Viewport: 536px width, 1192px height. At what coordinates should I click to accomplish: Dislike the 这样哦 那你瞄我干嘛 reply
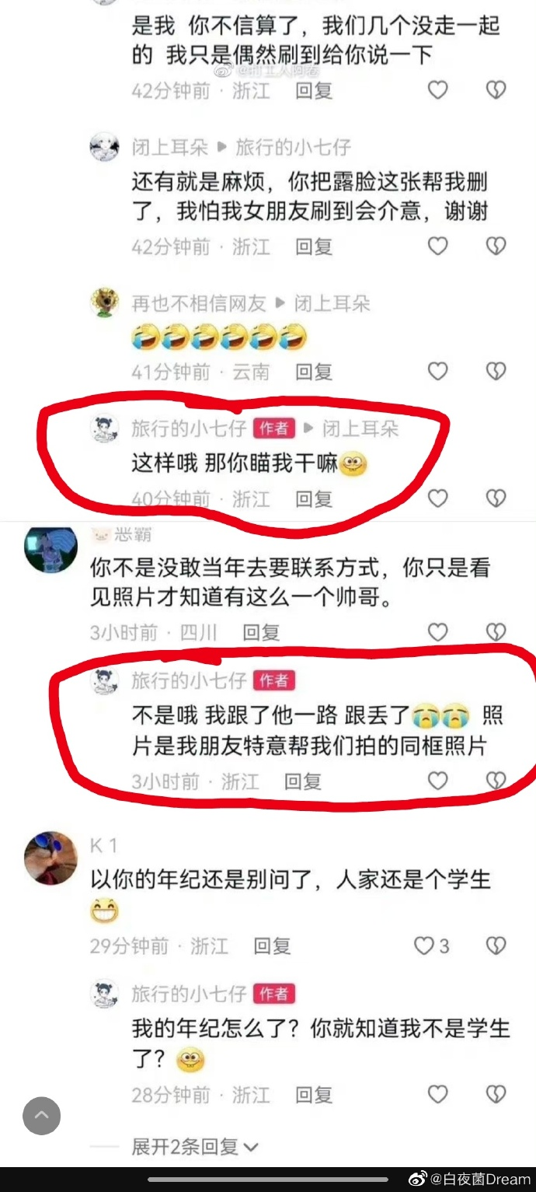coord(496,498)
